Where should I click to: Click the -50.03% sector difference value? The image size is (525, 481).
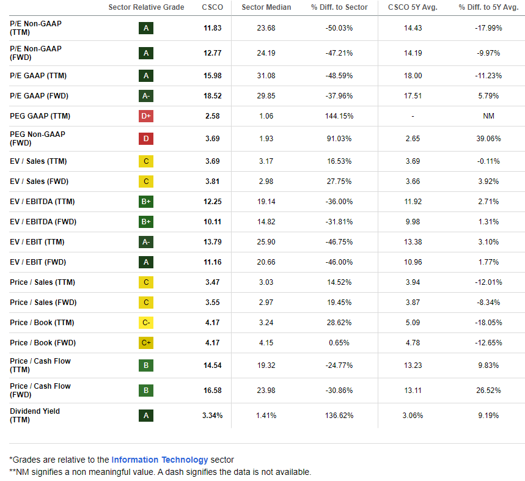coord(339,28)
